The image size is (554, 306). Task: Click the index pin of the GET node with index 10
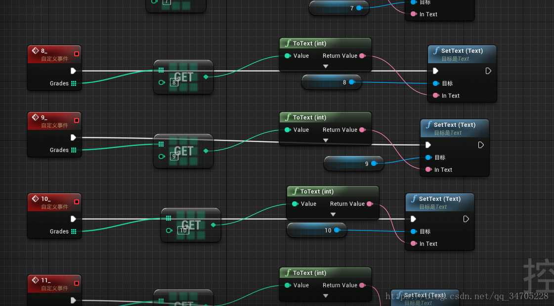[x=169, y=230]
